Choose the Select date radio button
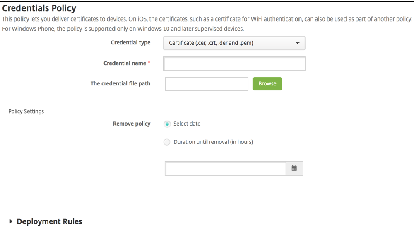This screenshot has height=233, width=414. click(x=167, y=124)
